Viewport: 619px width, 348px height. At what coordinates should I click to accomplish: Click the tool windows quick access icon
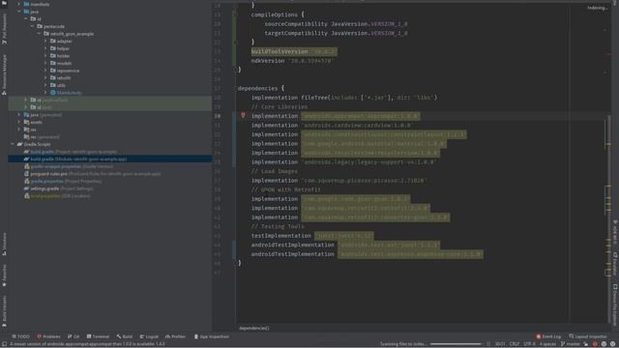tap(4, 344)
